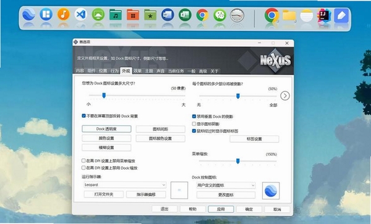Open the teal music folder in dock
This screenshot has height=224, width=371.
coord(116,15)
